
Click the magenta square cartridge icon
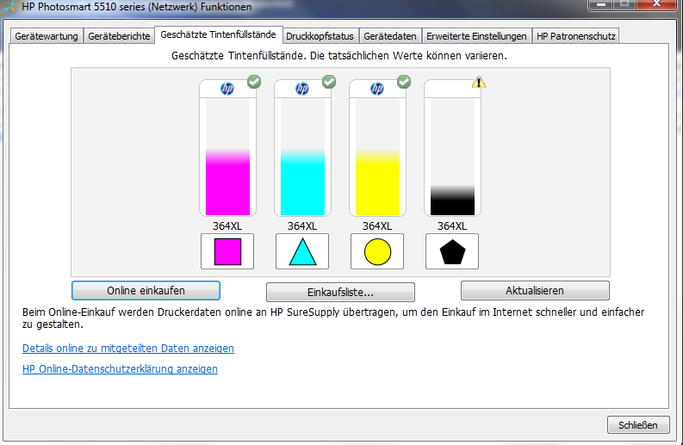pyautogui.click(x=227, y=251)
